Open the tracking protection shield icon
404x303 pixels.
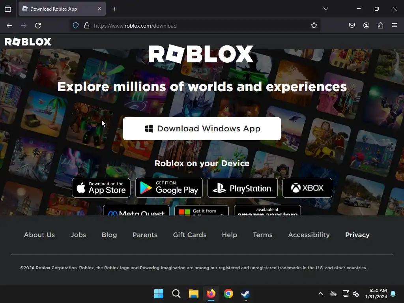(75, 26)
